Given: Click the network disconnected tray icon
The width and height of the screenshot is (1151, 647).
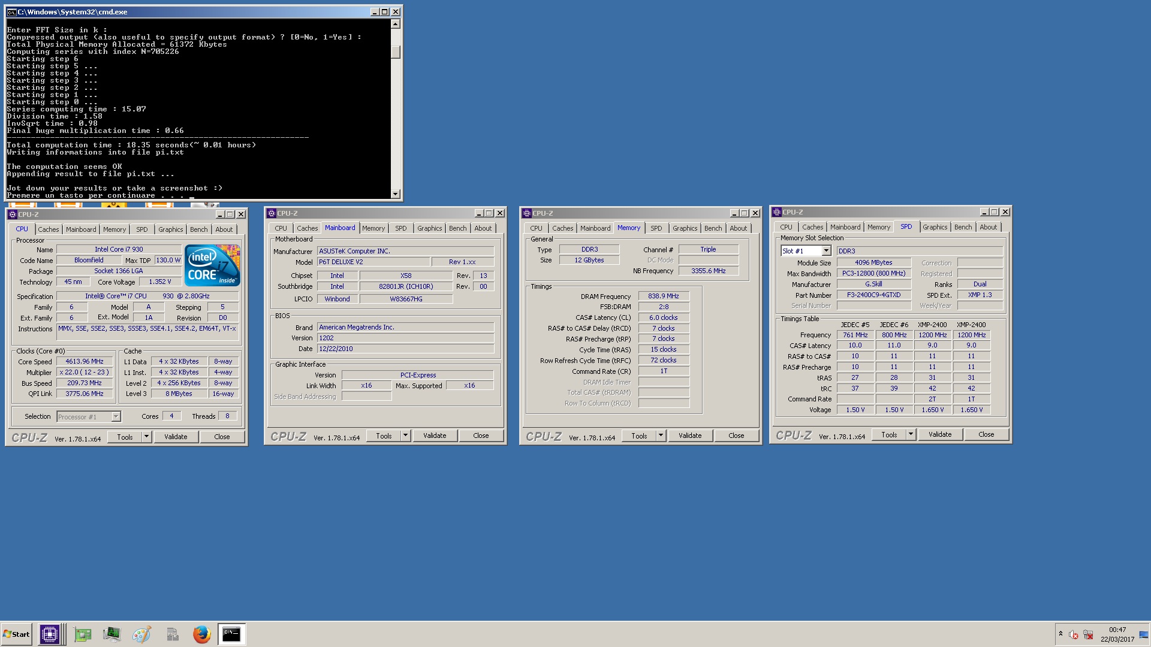Looking at the screenshot, I should click(1088, 635).
